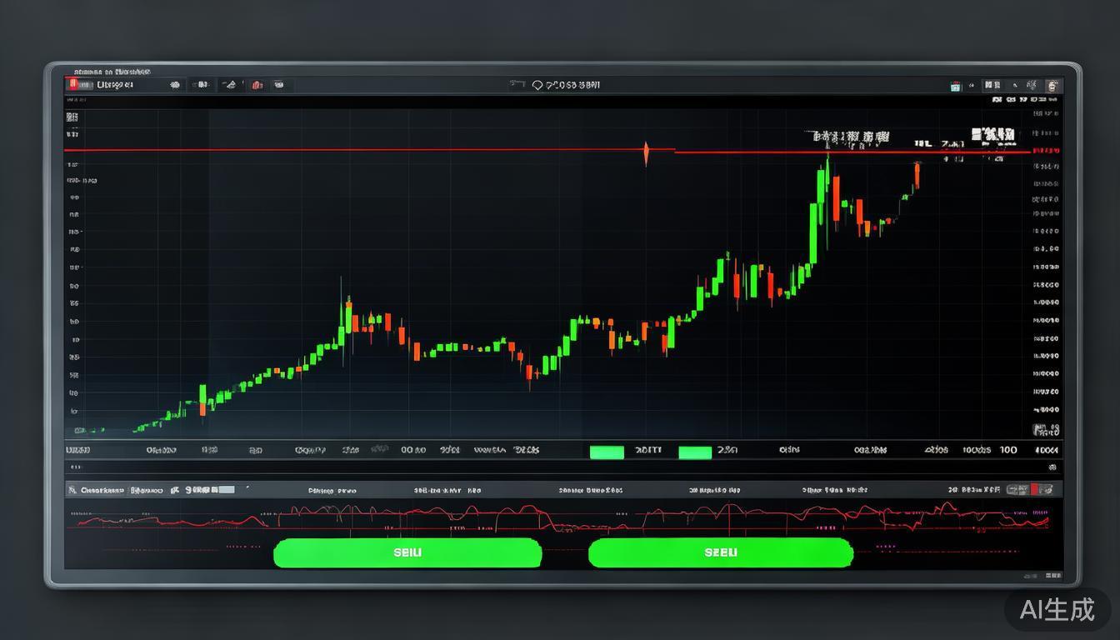Click the icon right of the red building icon
This screenshot has height=640, width=1120.
click(x=279, y=84)
